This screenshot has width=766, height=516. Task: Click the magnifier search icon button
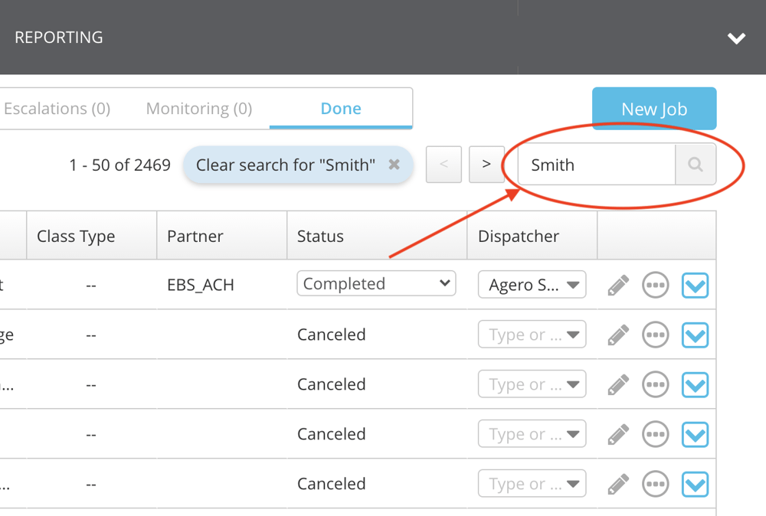[x=695, y=165]
